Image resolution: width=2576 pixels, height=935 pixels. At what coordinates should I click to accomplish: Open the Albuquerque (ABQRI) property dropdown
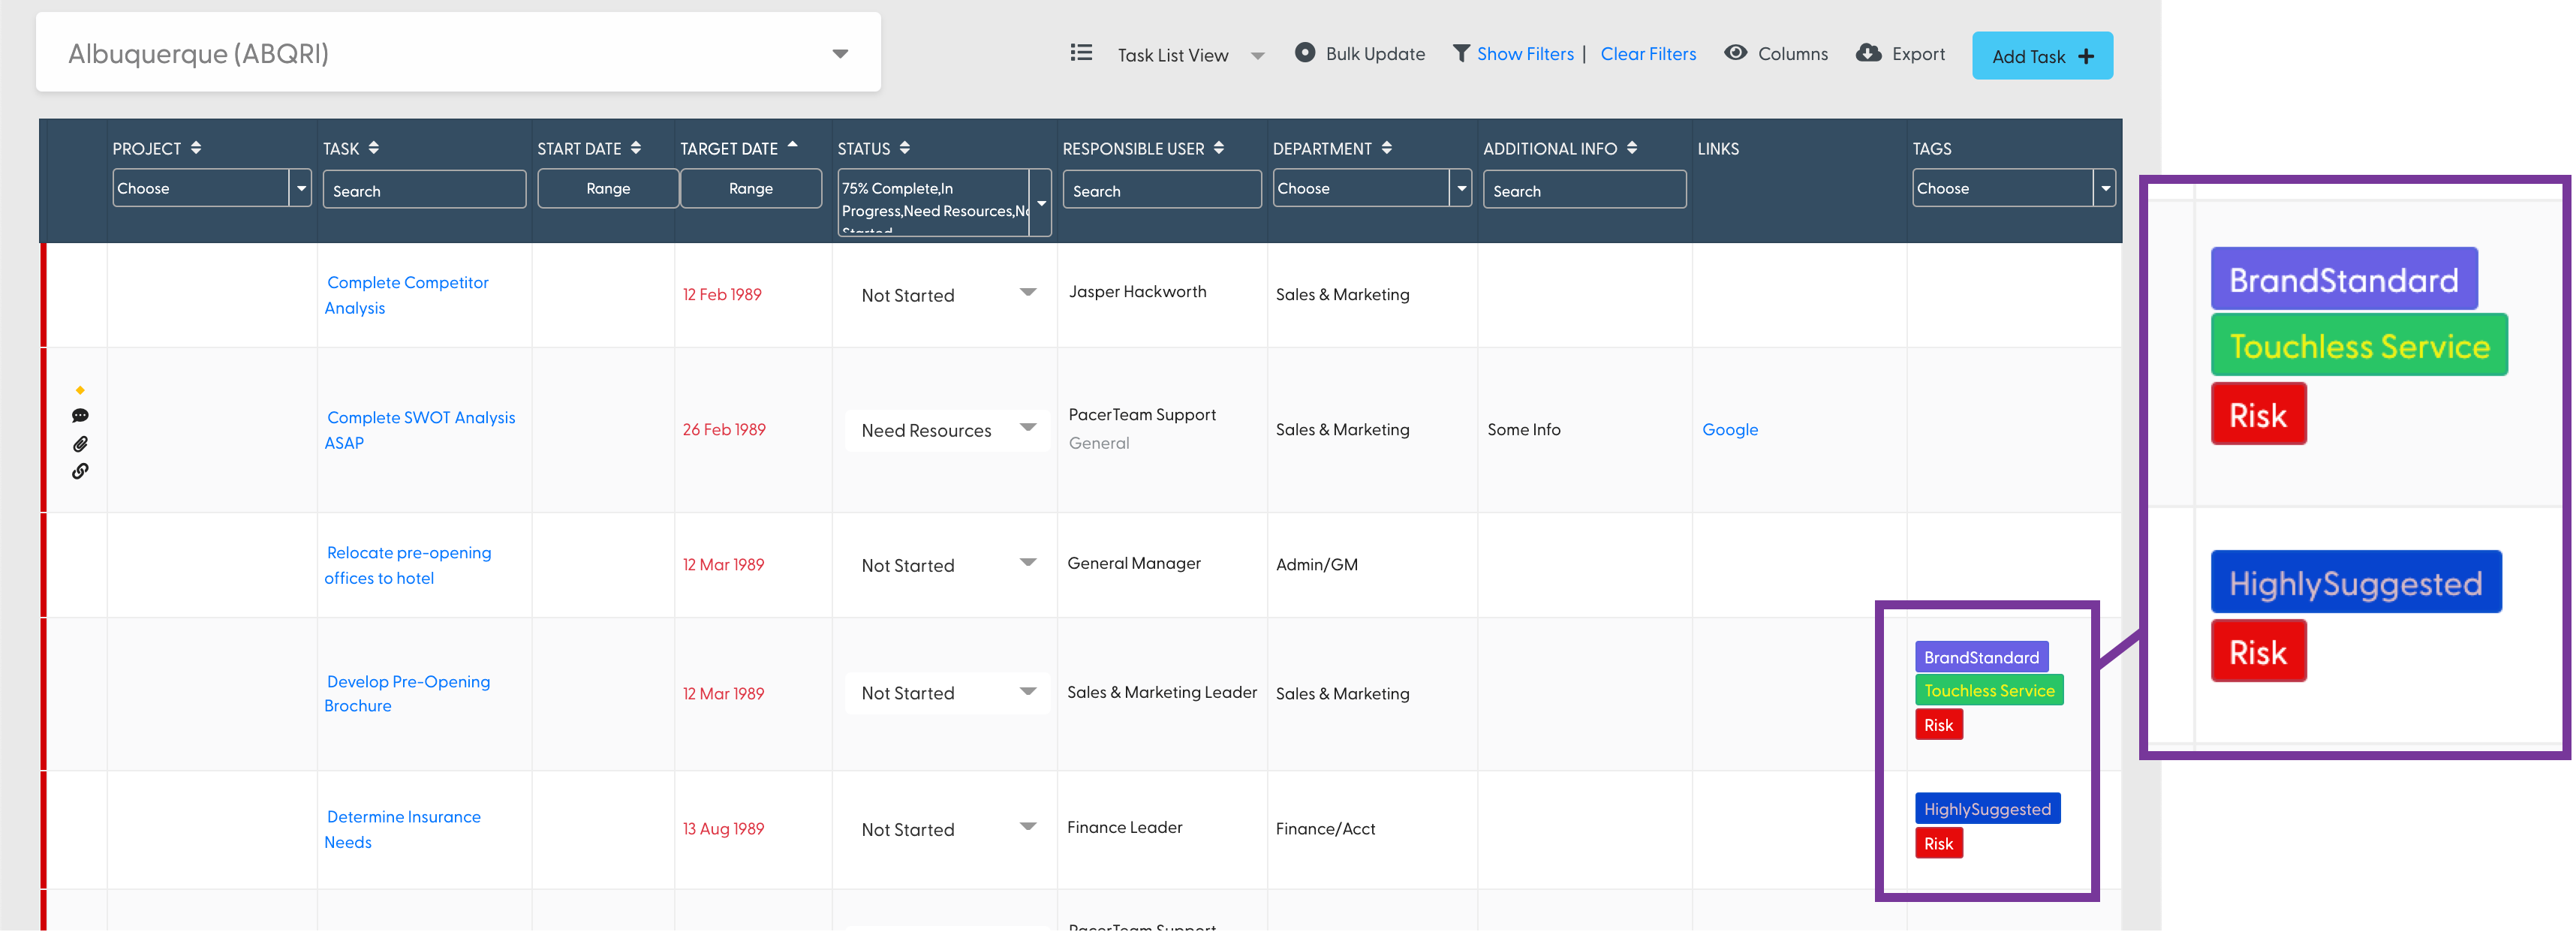point(458,53)
